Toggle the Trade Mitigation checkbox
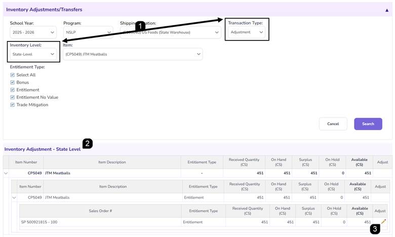 click(x=12, y=105)
